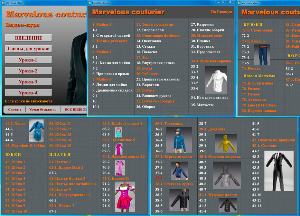Open 18. Внутренняя деталь
Image resolution: width=300 pixels, height=216 pixels.
point(156,63)
